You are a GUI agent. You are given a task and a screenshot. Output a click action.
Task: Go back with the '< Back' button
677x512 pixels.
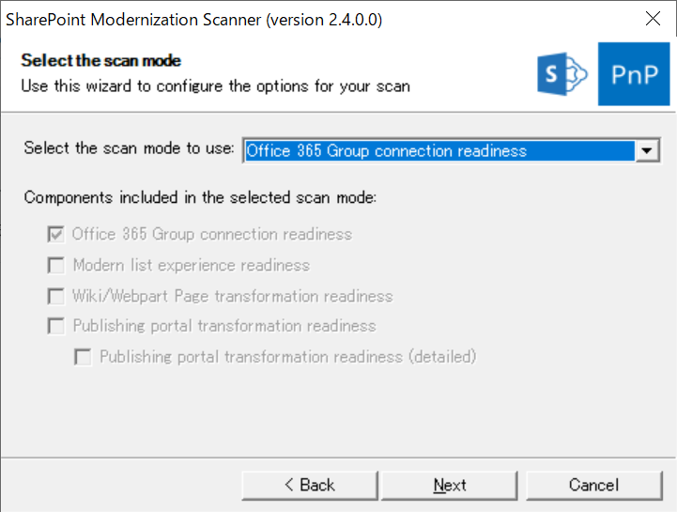pyautogui.click(x=309, y=485)
